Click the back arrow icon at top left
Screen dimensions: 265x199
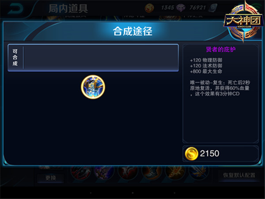(x=15, y=8)
